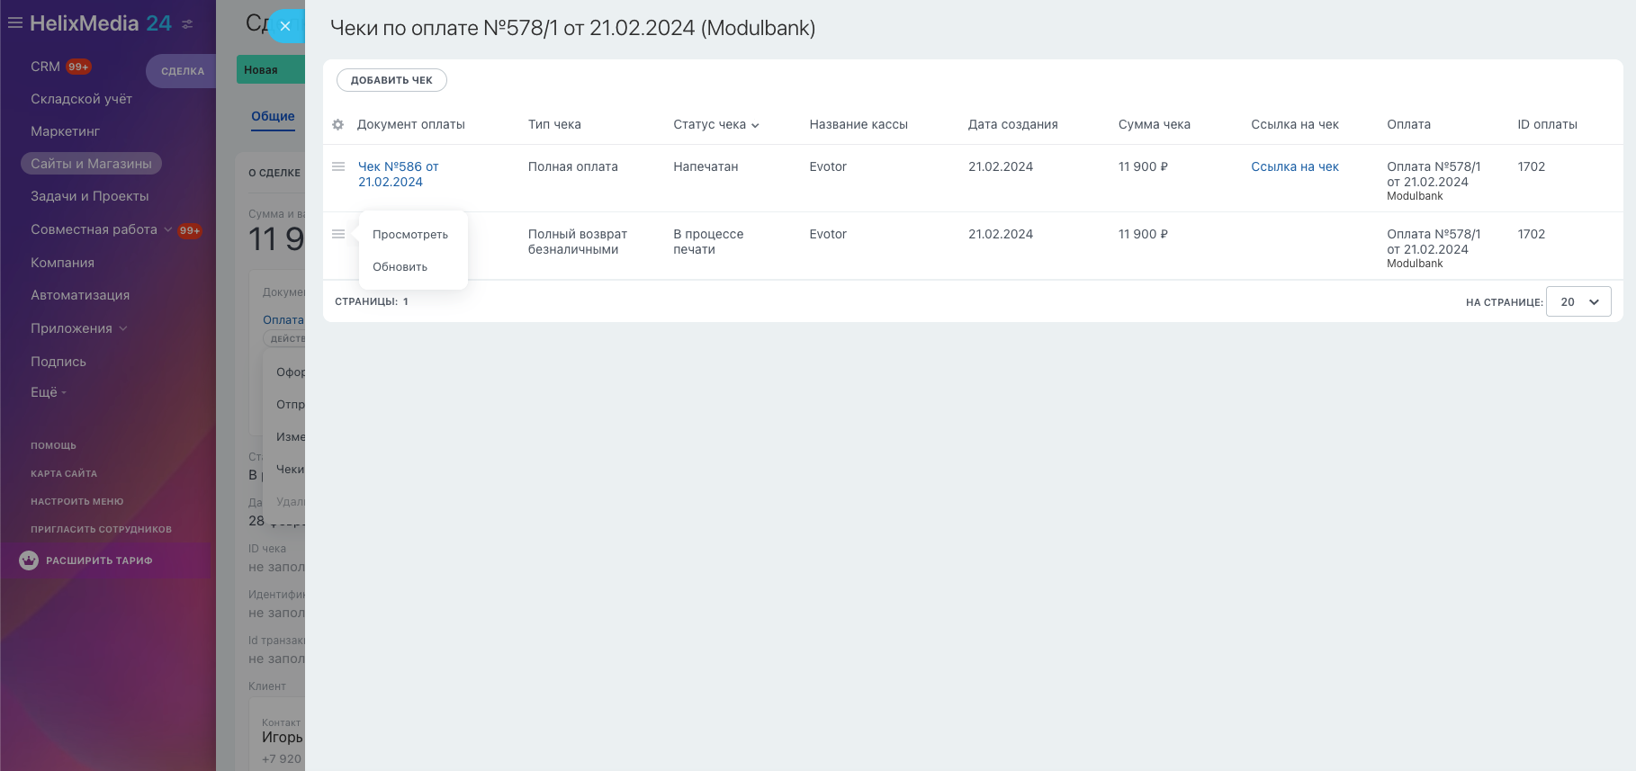The height and width of the screenshot is (771, 1636).
Task: Open the hamburger main menu
Action: click(x=15, y=23)
